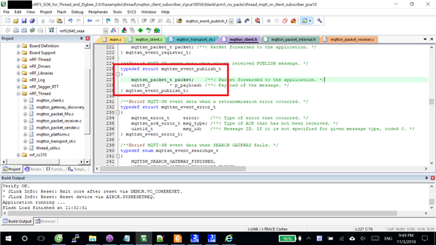Screen dimensions: 436x245
Task: Open the editor tab list dropdown arrow
Action: tap(425, 39)
